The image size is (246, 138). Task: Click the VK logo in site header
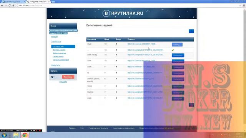point(106,13)
